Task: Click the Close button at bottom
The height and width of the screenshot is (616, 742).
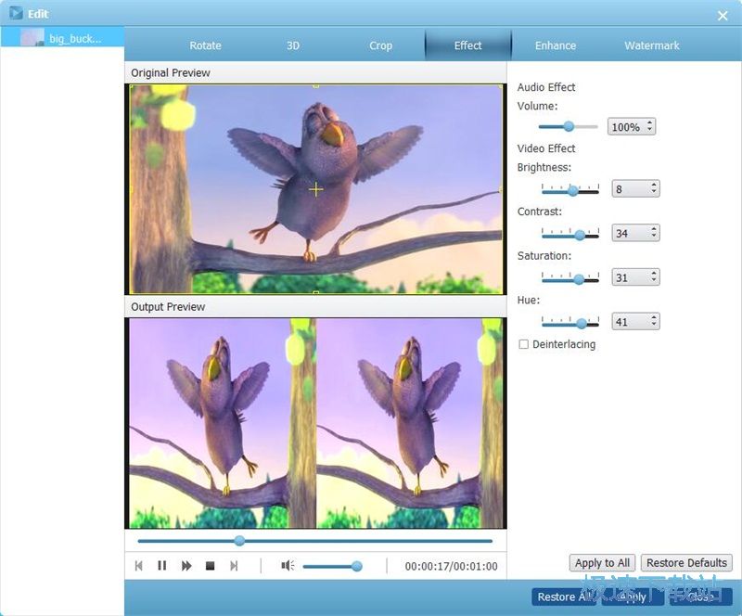Action: point(701,597)
